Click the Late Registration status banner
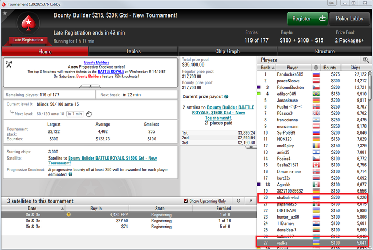 click(28, 40)
